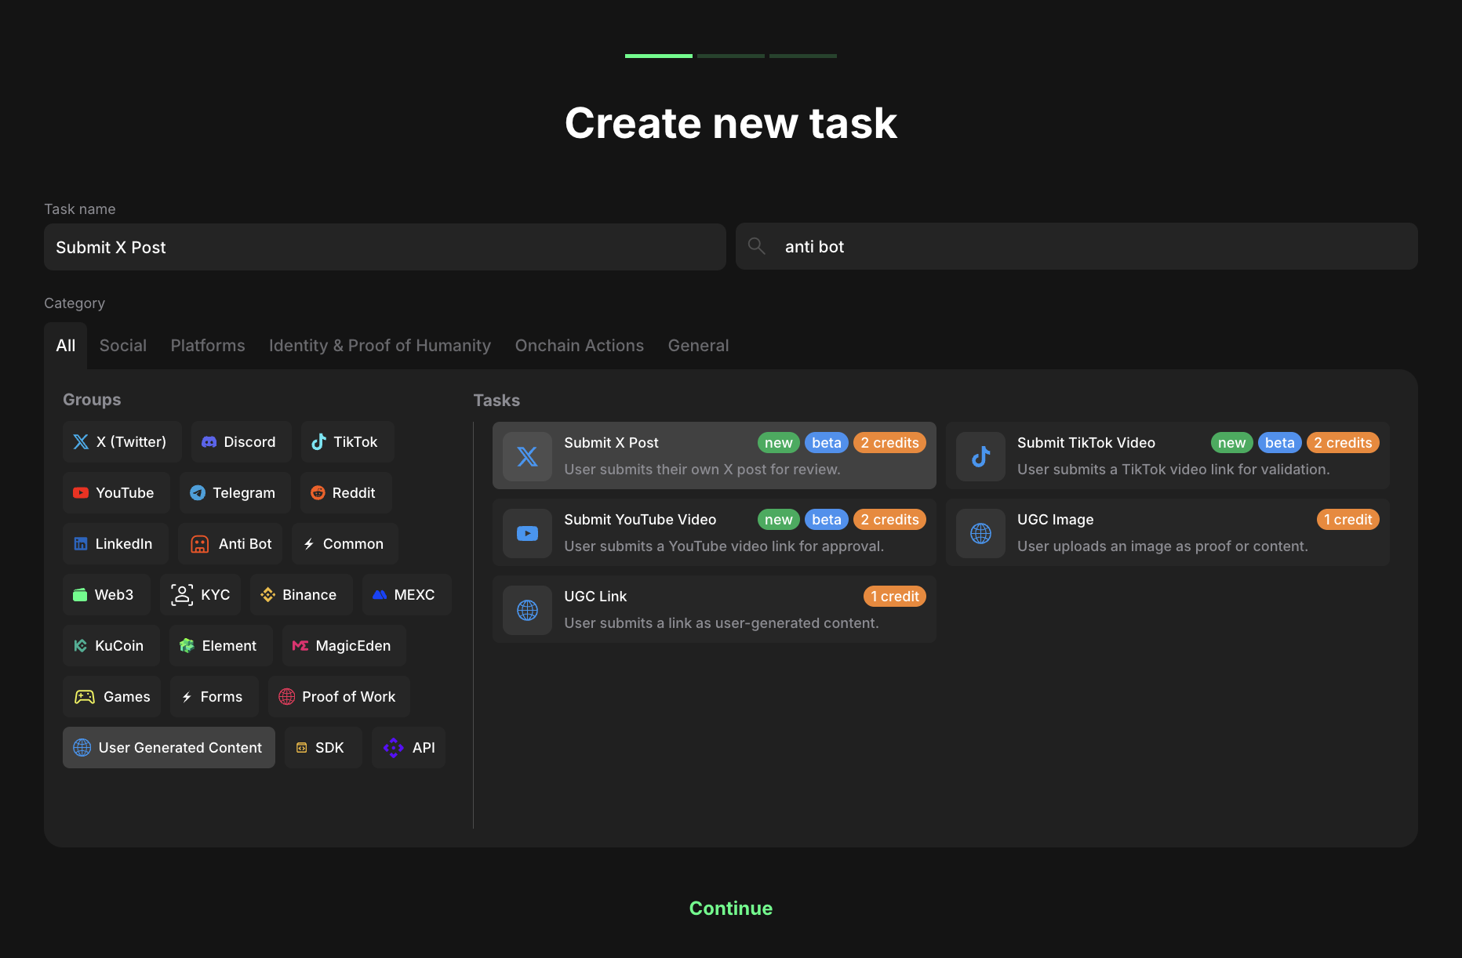This screenshot has height=958, width=1462.
Task: Choose the UGC Link task title
Action: pyautogui.click(x=595, y=597)
